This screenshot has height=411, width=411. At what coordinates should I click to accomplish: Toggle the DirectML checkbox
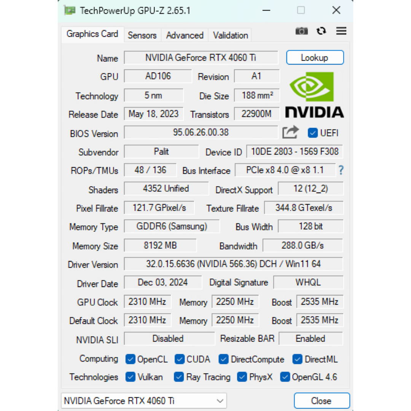tap(298, 359)
